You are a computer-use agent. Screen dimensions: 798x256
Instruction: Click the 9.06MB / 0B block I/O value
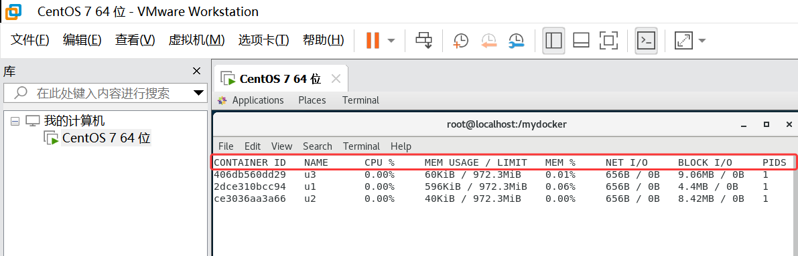coord(711,174)
